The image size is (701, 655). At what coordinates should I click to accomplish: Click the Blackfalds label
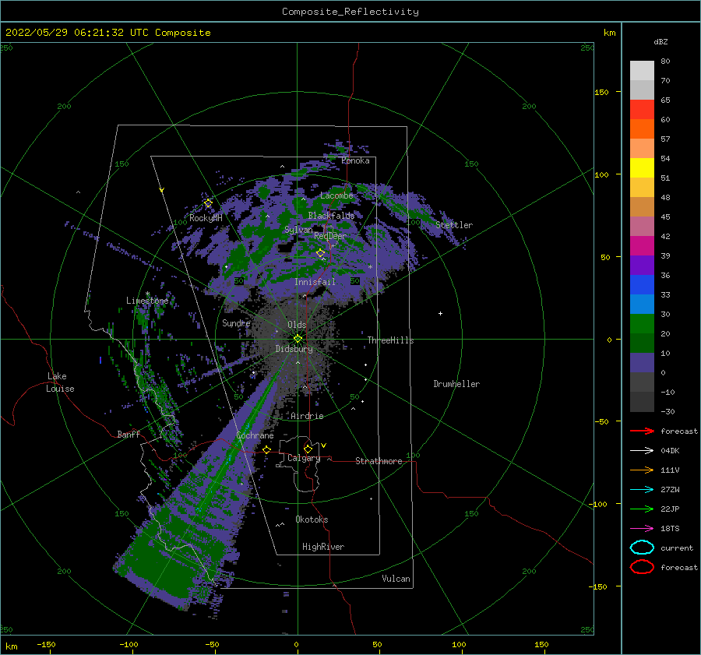tap(331, 216)
